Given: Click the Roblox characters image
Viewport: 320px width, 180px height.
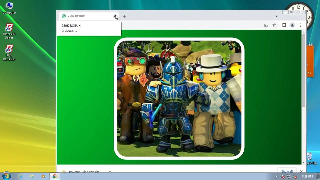Looking at the screenshot, I should (x=179, y=98).
